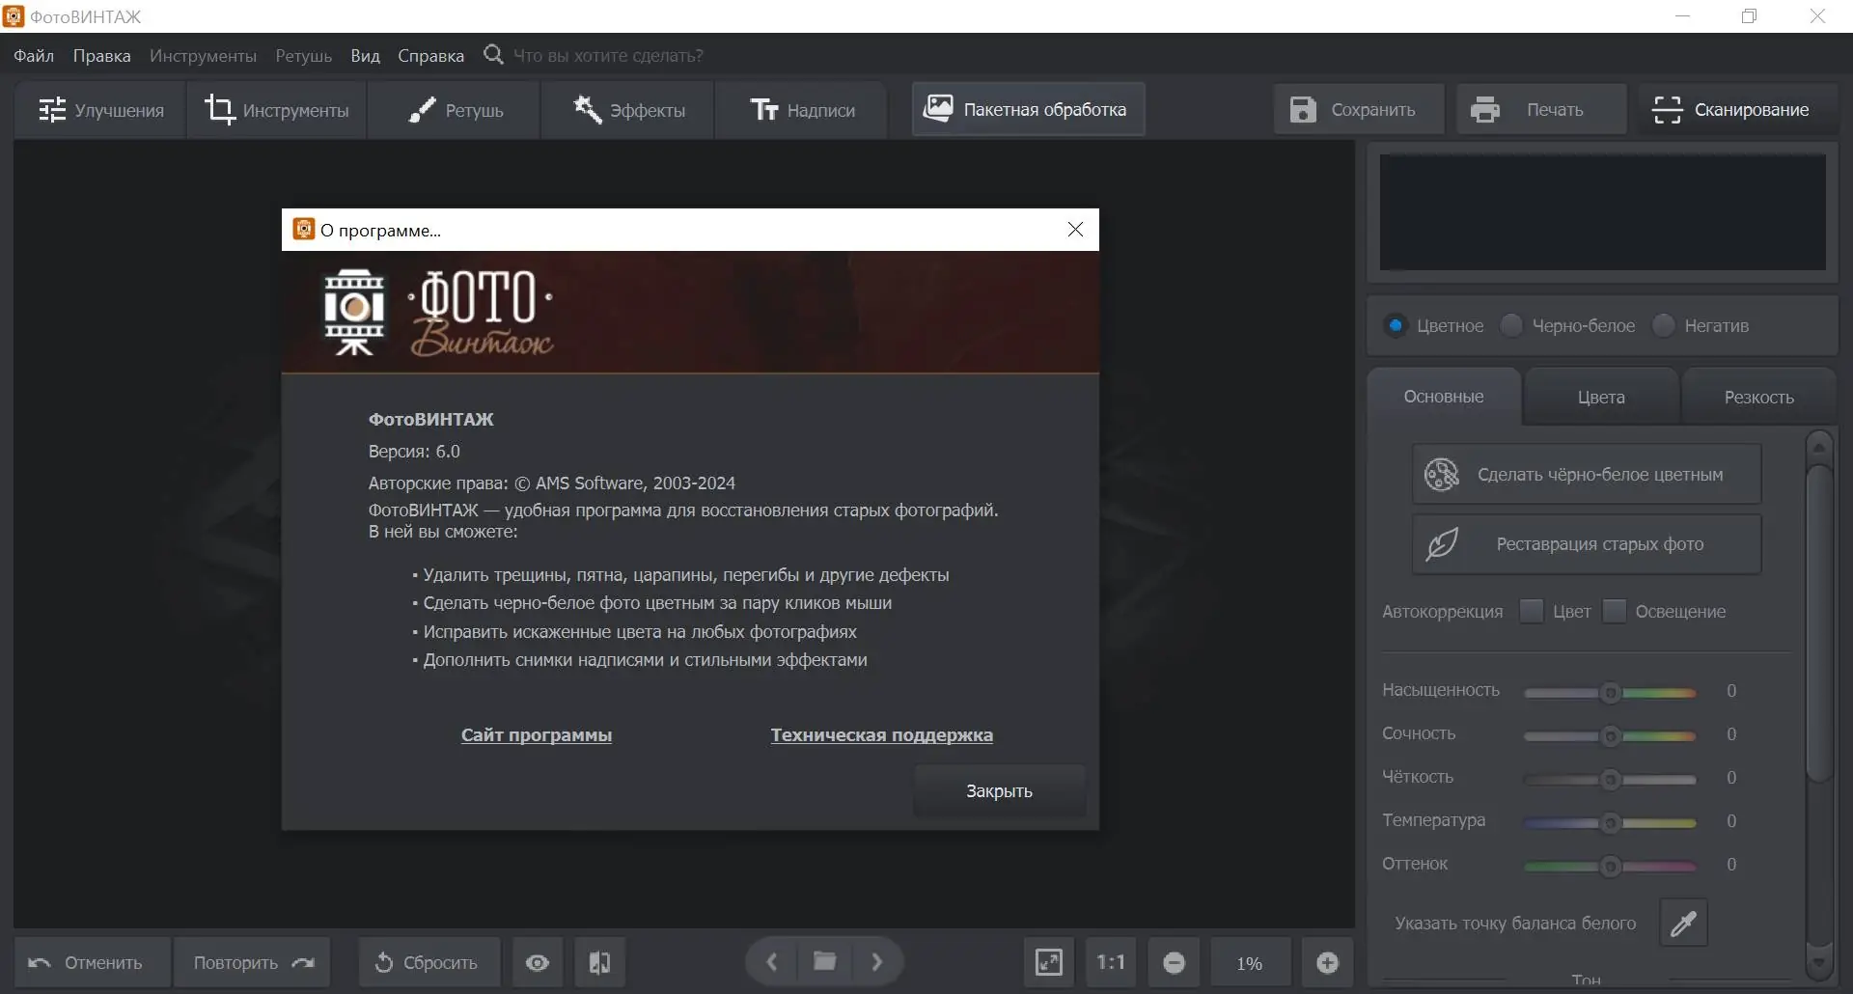Open the Ретушь menu in menu bar

pos(303,56)
